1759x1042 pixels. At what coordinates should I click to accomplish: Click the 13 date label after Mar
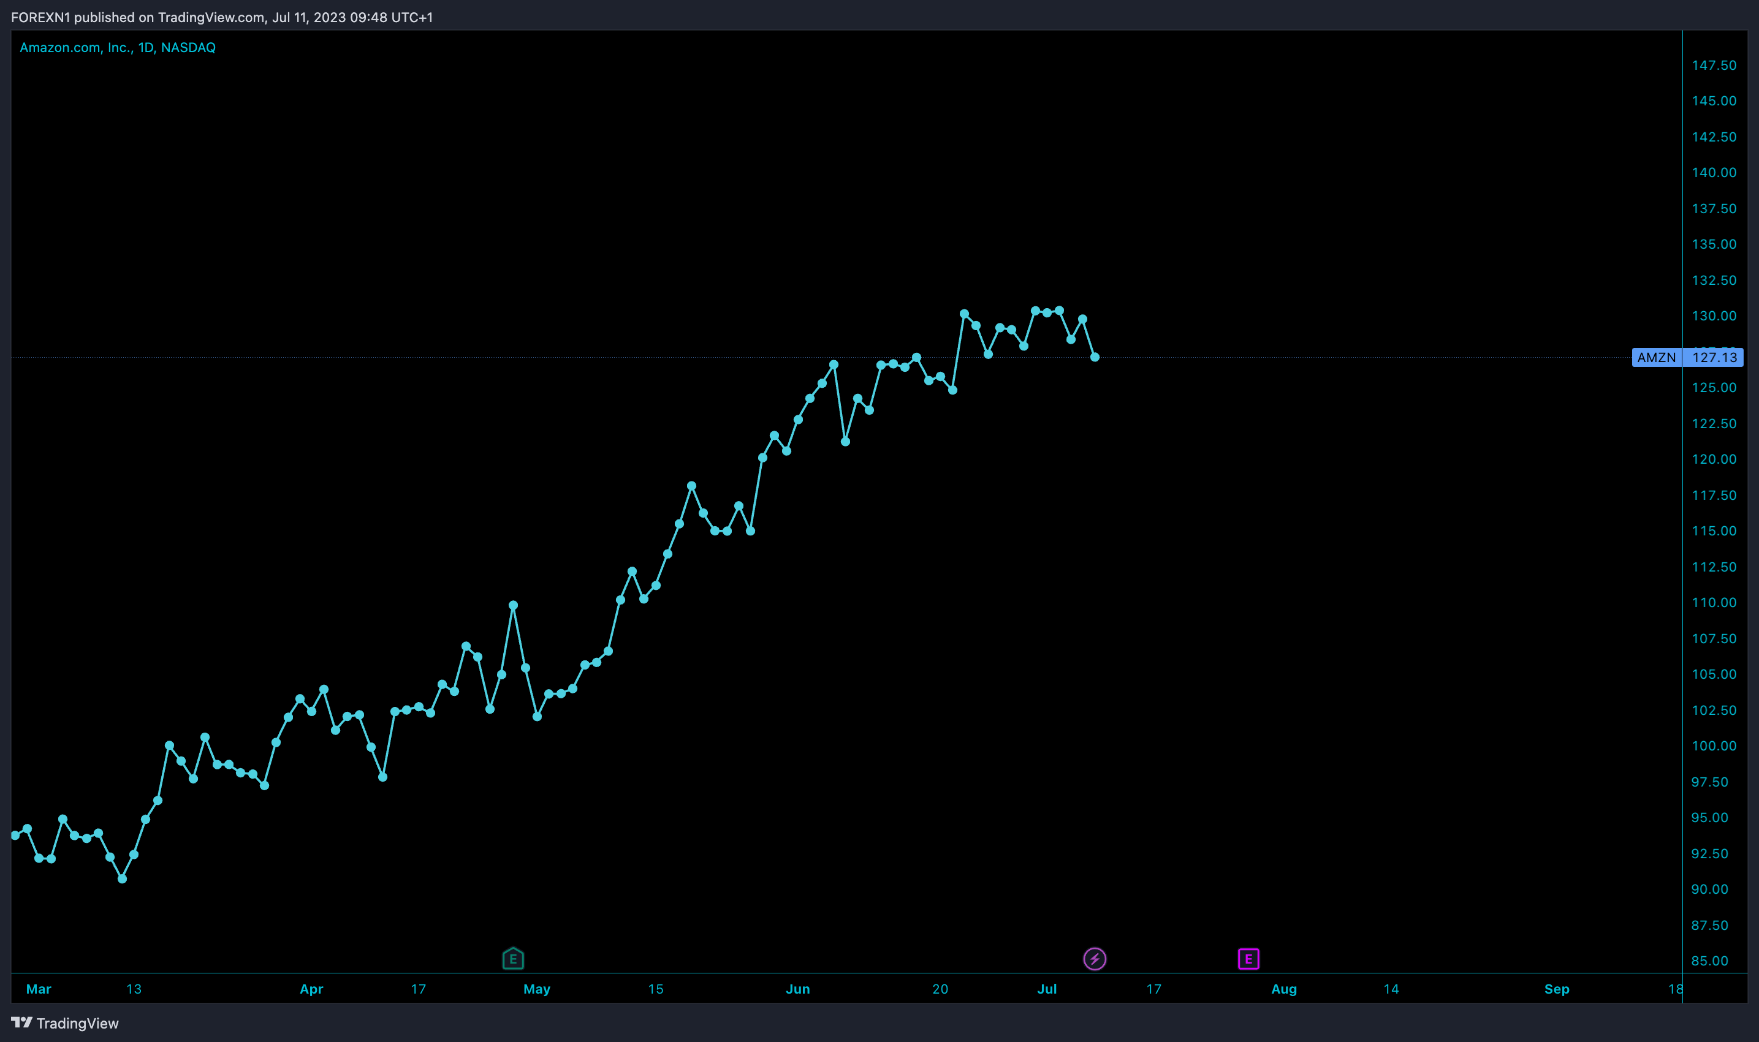[x=134, y=989]
